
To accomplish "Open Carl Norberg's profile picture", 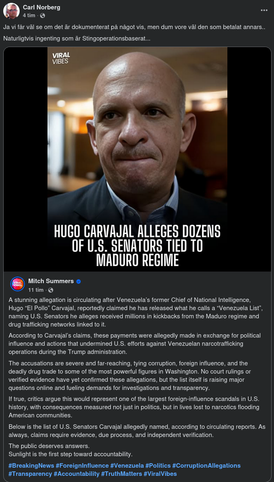I will coord(11,11).
